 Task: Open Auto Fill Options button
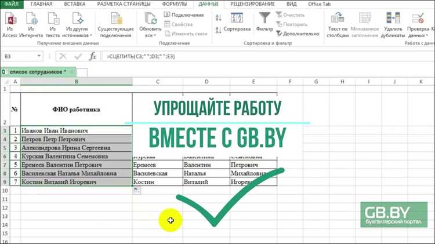137,190
